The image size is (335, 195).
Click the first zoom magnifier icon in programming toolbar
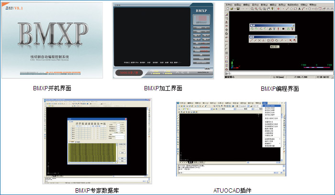pos(251,9)
